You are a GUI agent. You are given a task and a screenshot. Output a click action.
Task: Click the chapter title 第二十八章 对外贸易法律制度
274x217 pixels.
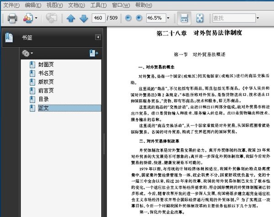pyautogui.click(x=199, y=33)
